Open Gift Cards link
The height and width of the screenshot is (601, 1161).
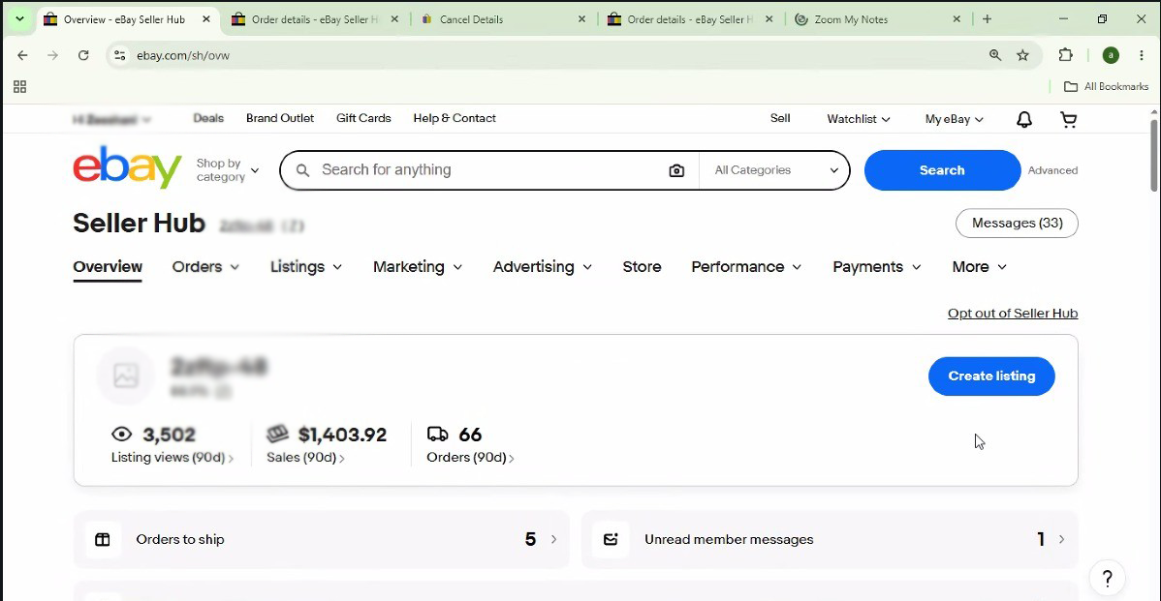pyautogui.click(x=363, y=118)
